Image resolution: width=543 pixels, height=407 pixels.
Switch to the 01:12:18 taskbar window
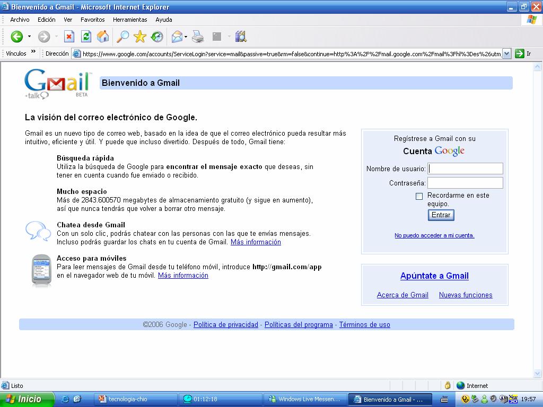pyautogui.click(x=220, y=399)
